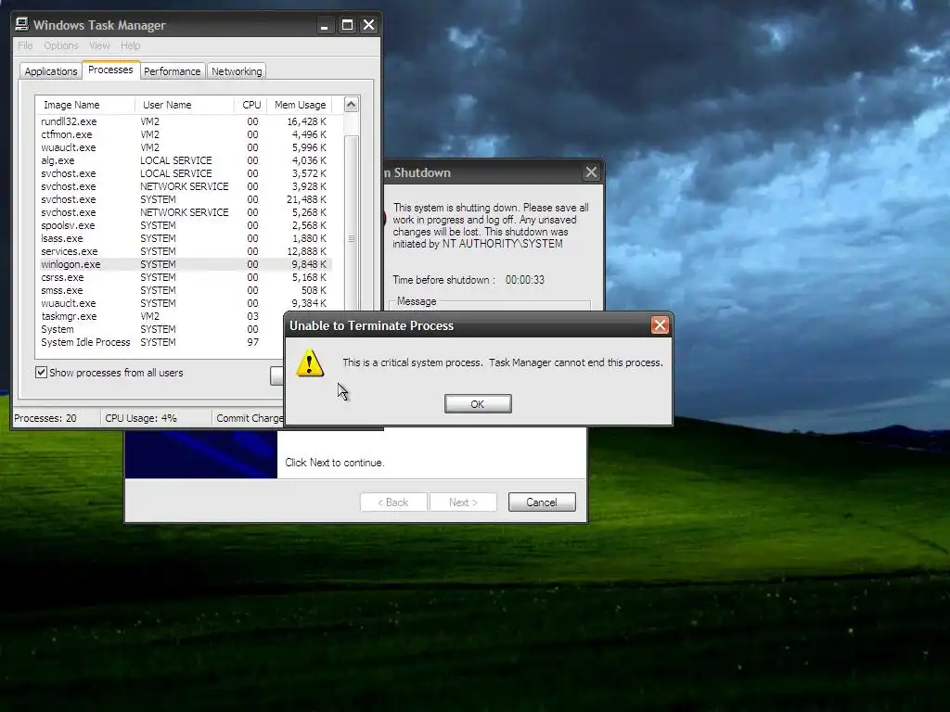Select svchost.exe using 21,488 K
950x712 pixels.
(185, 200)
